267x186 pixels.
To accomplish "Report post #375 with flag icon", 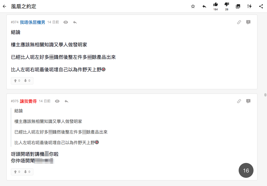I will coord(248,101).
